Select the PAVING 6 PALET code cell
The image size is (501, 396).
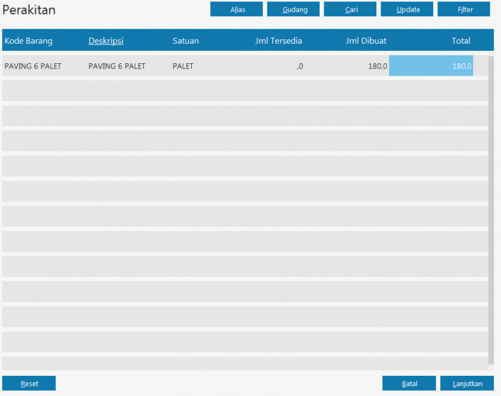coord(33,66)
